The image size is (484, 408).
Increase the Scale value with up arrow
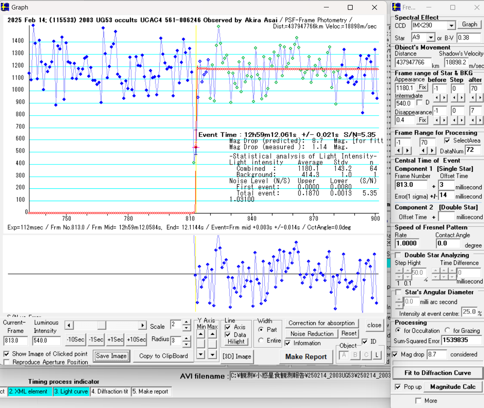tap(186, 322)
